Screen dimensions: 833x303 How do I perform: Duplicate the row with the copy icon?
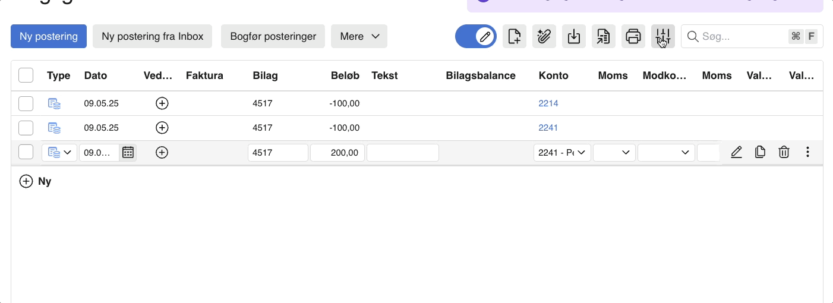click(x=760, y=152)
